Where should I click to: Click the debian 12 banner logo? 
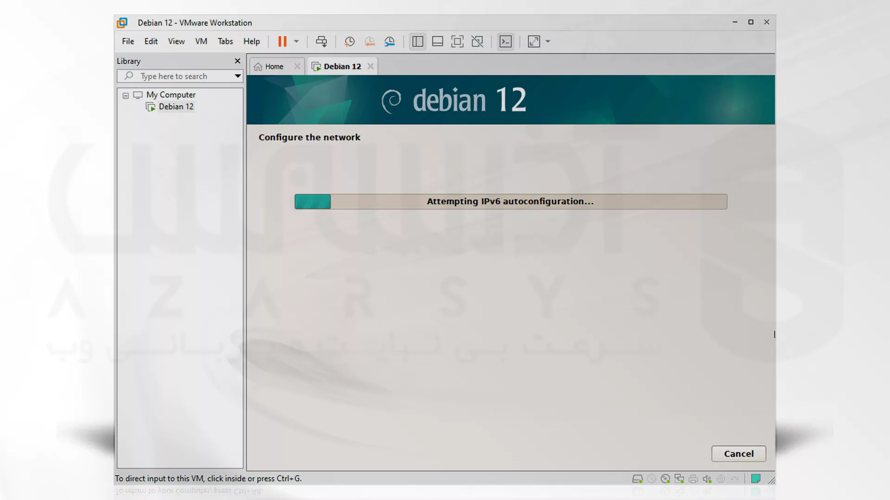pyautogui.click(x=454, y=100)
